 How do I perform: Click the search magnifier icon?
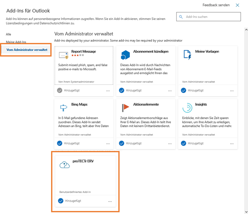(181, 17)
